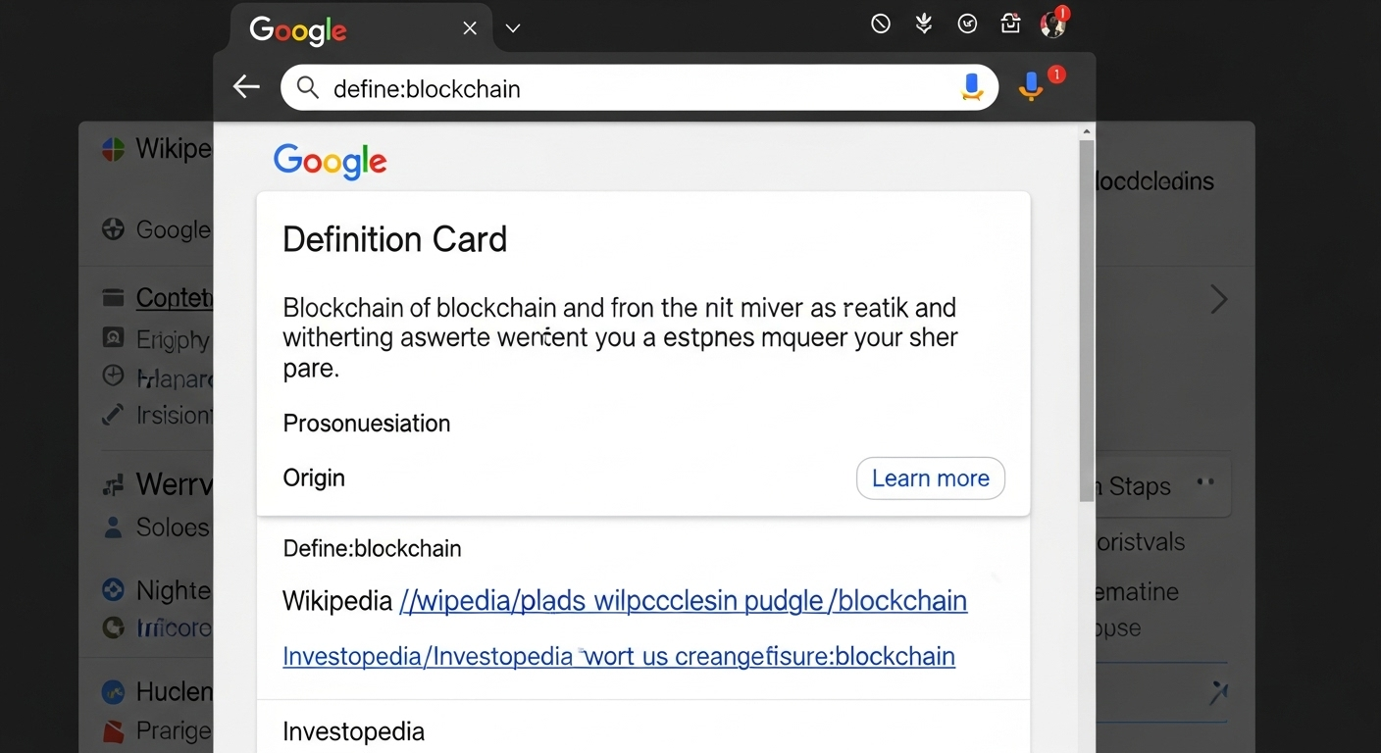Open the Wikipedia blockchain link in the card
The image size is (1381, 753).
[683, 600]
